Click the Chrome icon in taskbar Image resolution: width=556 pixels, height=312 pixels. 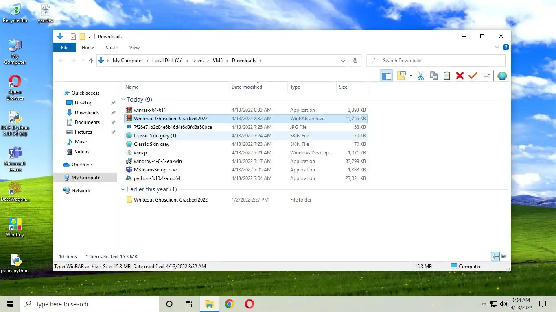[230, 304]
